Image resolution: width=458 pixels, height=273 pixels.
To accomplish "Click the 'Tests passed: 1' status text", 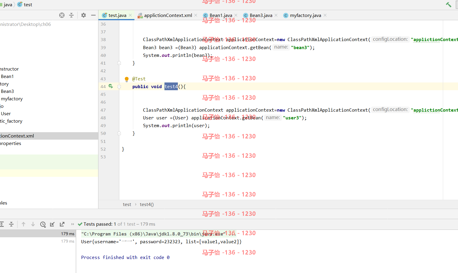I will click(x=100, y=224).
